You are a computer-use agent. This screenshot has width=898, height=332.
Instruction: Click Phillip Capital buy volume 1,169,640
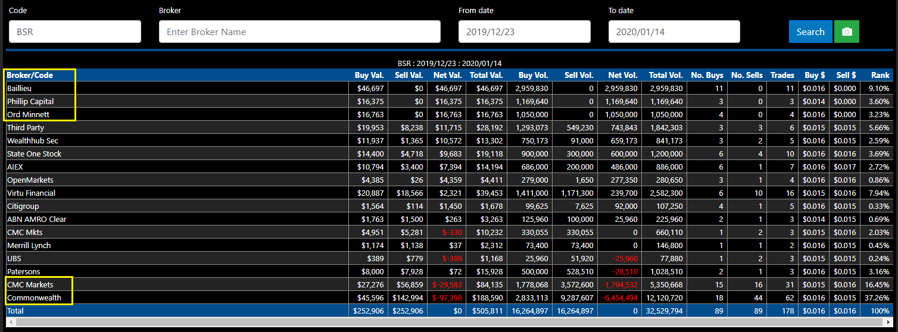pos(531,101)
